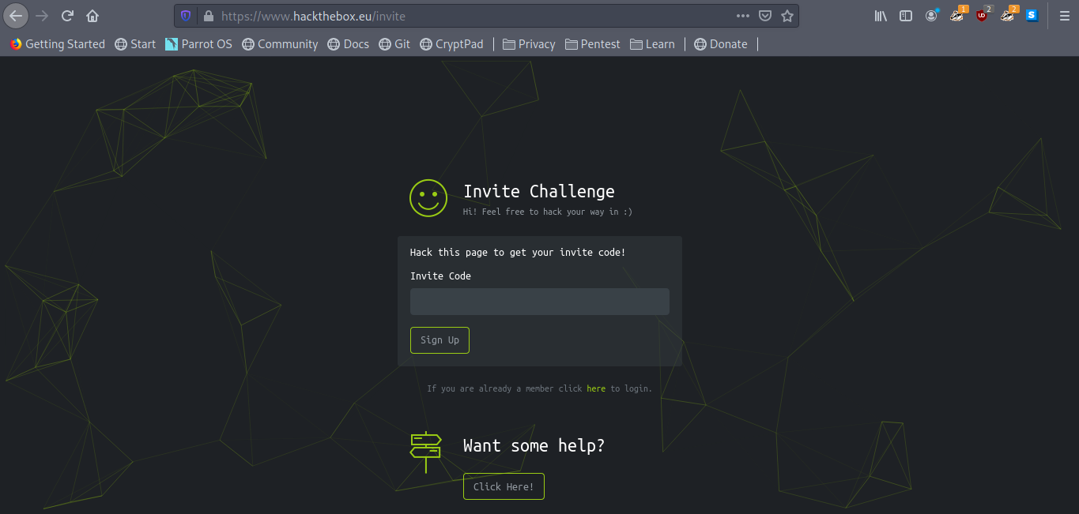Open the Parrot OS bookmark
Viewport: 1079px width, 514px height.
point(198,44)
